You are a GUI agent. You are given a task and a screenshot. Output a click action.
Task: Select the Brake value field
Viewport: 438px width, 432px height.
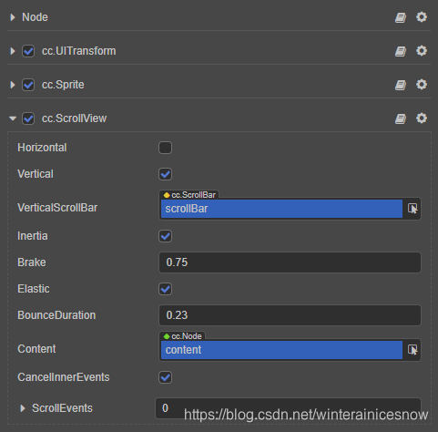[290, 262]
